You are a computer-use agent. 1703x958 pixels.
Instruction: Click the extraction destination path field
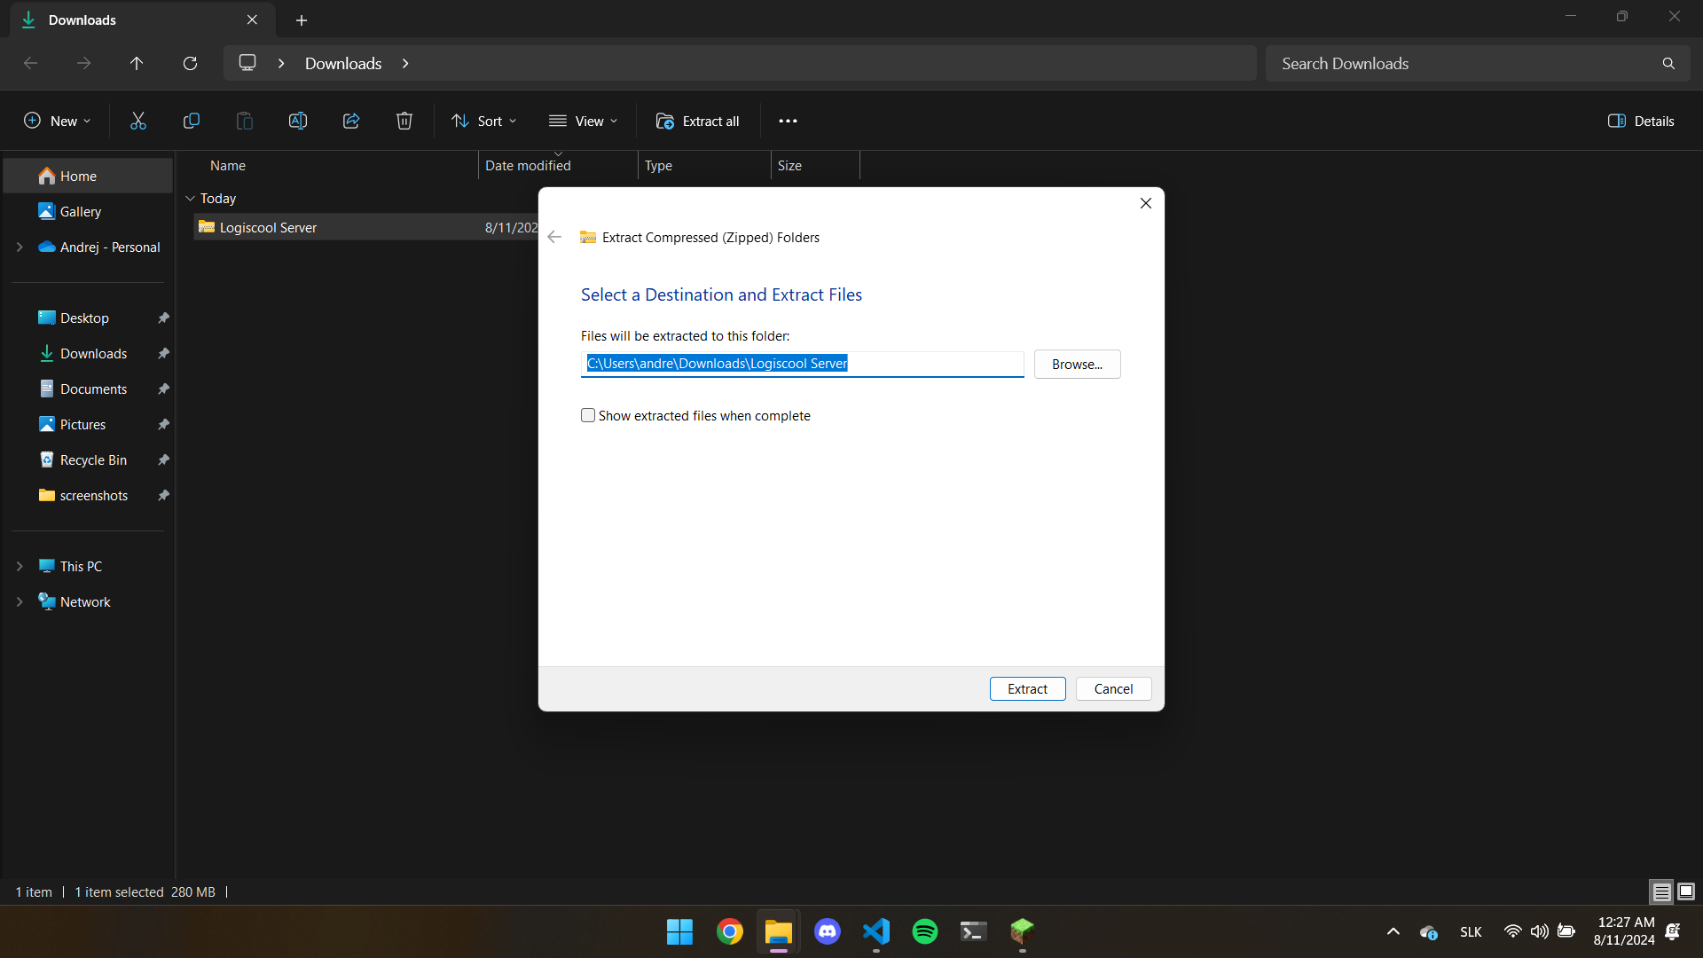click(802, 365)
